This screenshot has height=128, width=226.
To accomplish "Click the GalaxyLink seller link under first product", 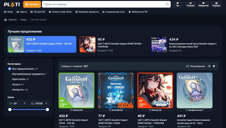I will [x=77, y=110].
